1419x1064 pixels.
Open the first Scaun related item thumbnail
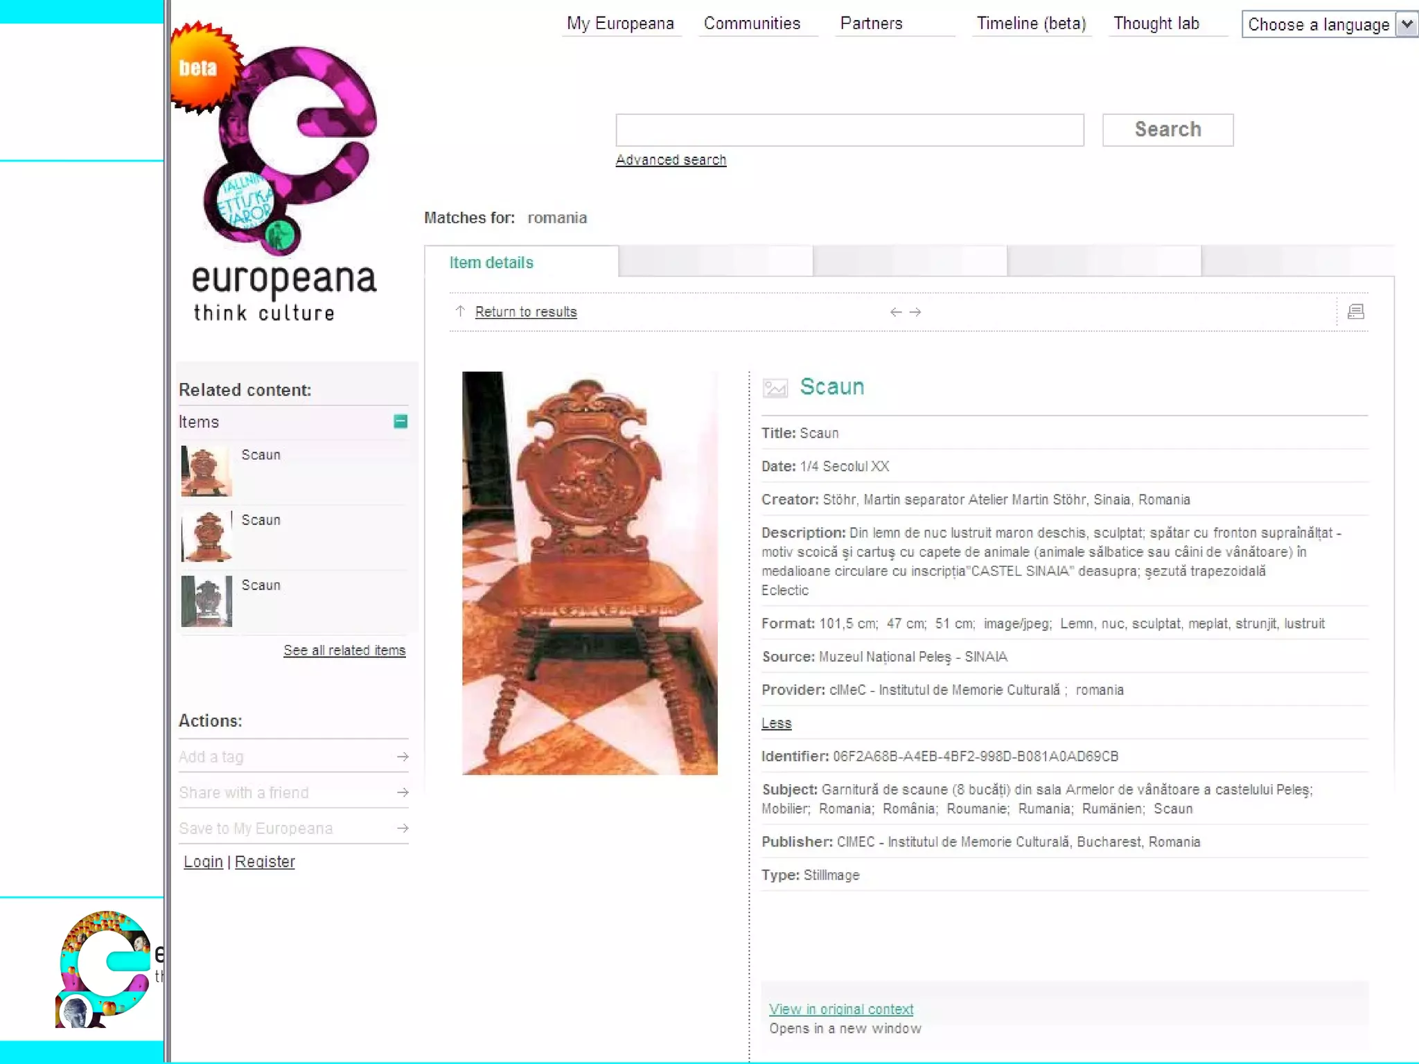(x=206, y=471)
